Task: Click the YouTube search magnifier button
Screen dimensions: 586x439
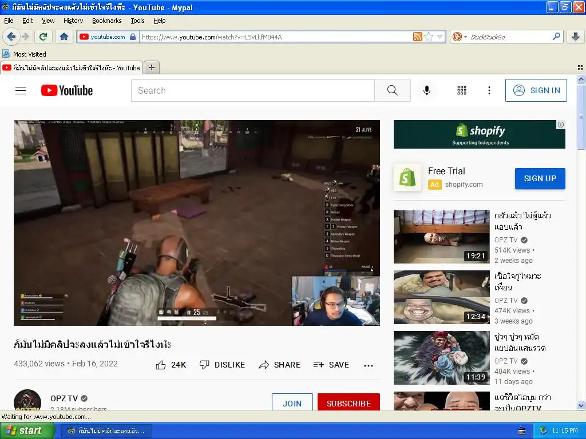Action: [393, 90]
